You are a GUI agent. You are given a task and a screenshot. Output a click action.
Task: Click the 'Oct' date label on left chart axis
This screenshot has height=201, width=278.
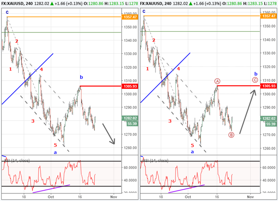[x=51, y=197]
